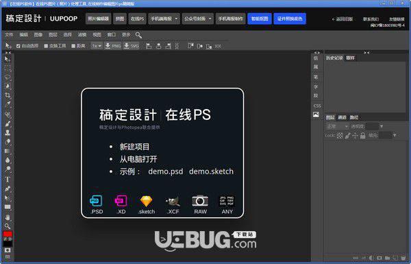Open the 1x scale dropdown
This screenshot has height=264, width=411.
pos(97,46)
